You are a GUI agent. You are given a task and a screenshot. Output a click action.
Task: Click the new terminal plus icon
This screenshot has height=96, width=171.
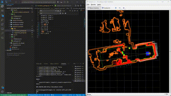(74, 64)
